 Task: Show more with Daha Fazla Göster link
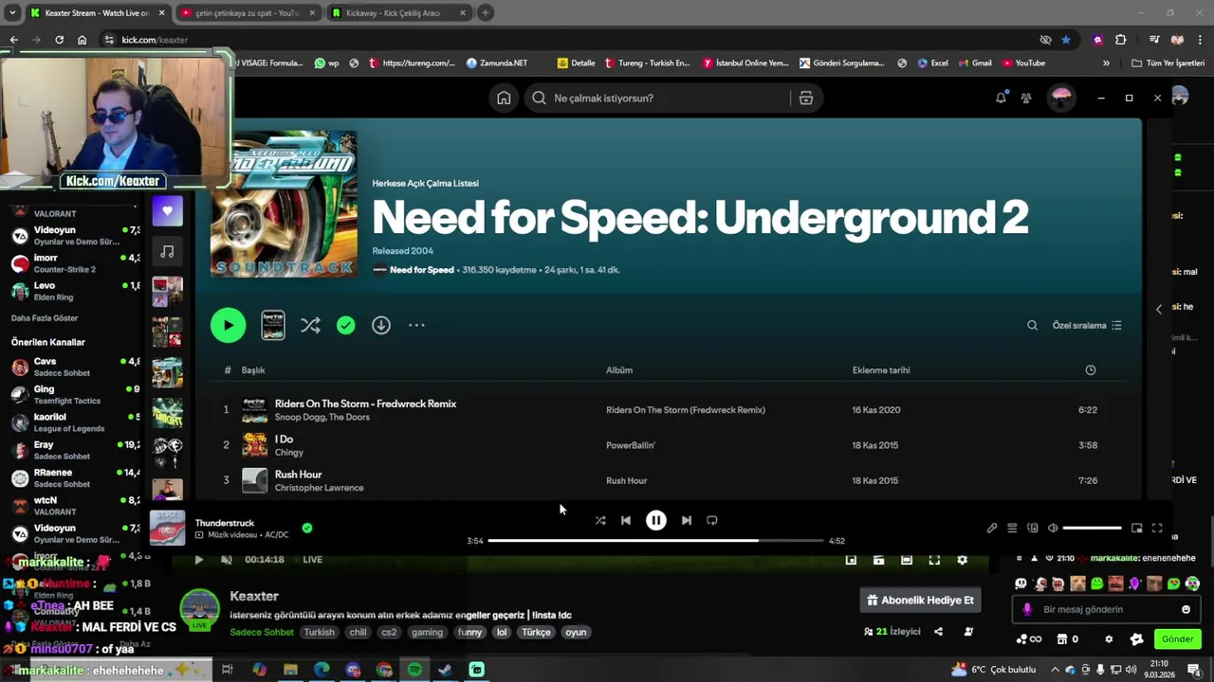tap(45, 318)
